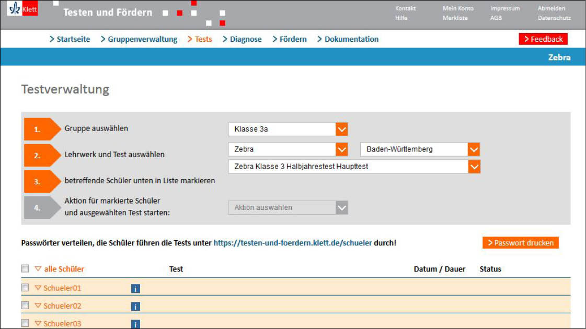
Task: Select the Schueler03 checkbox
Action: 25,323
